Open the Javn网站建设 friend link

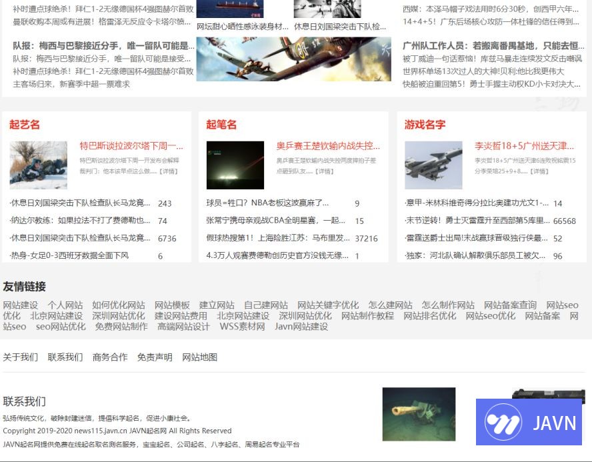click(301, 327)
